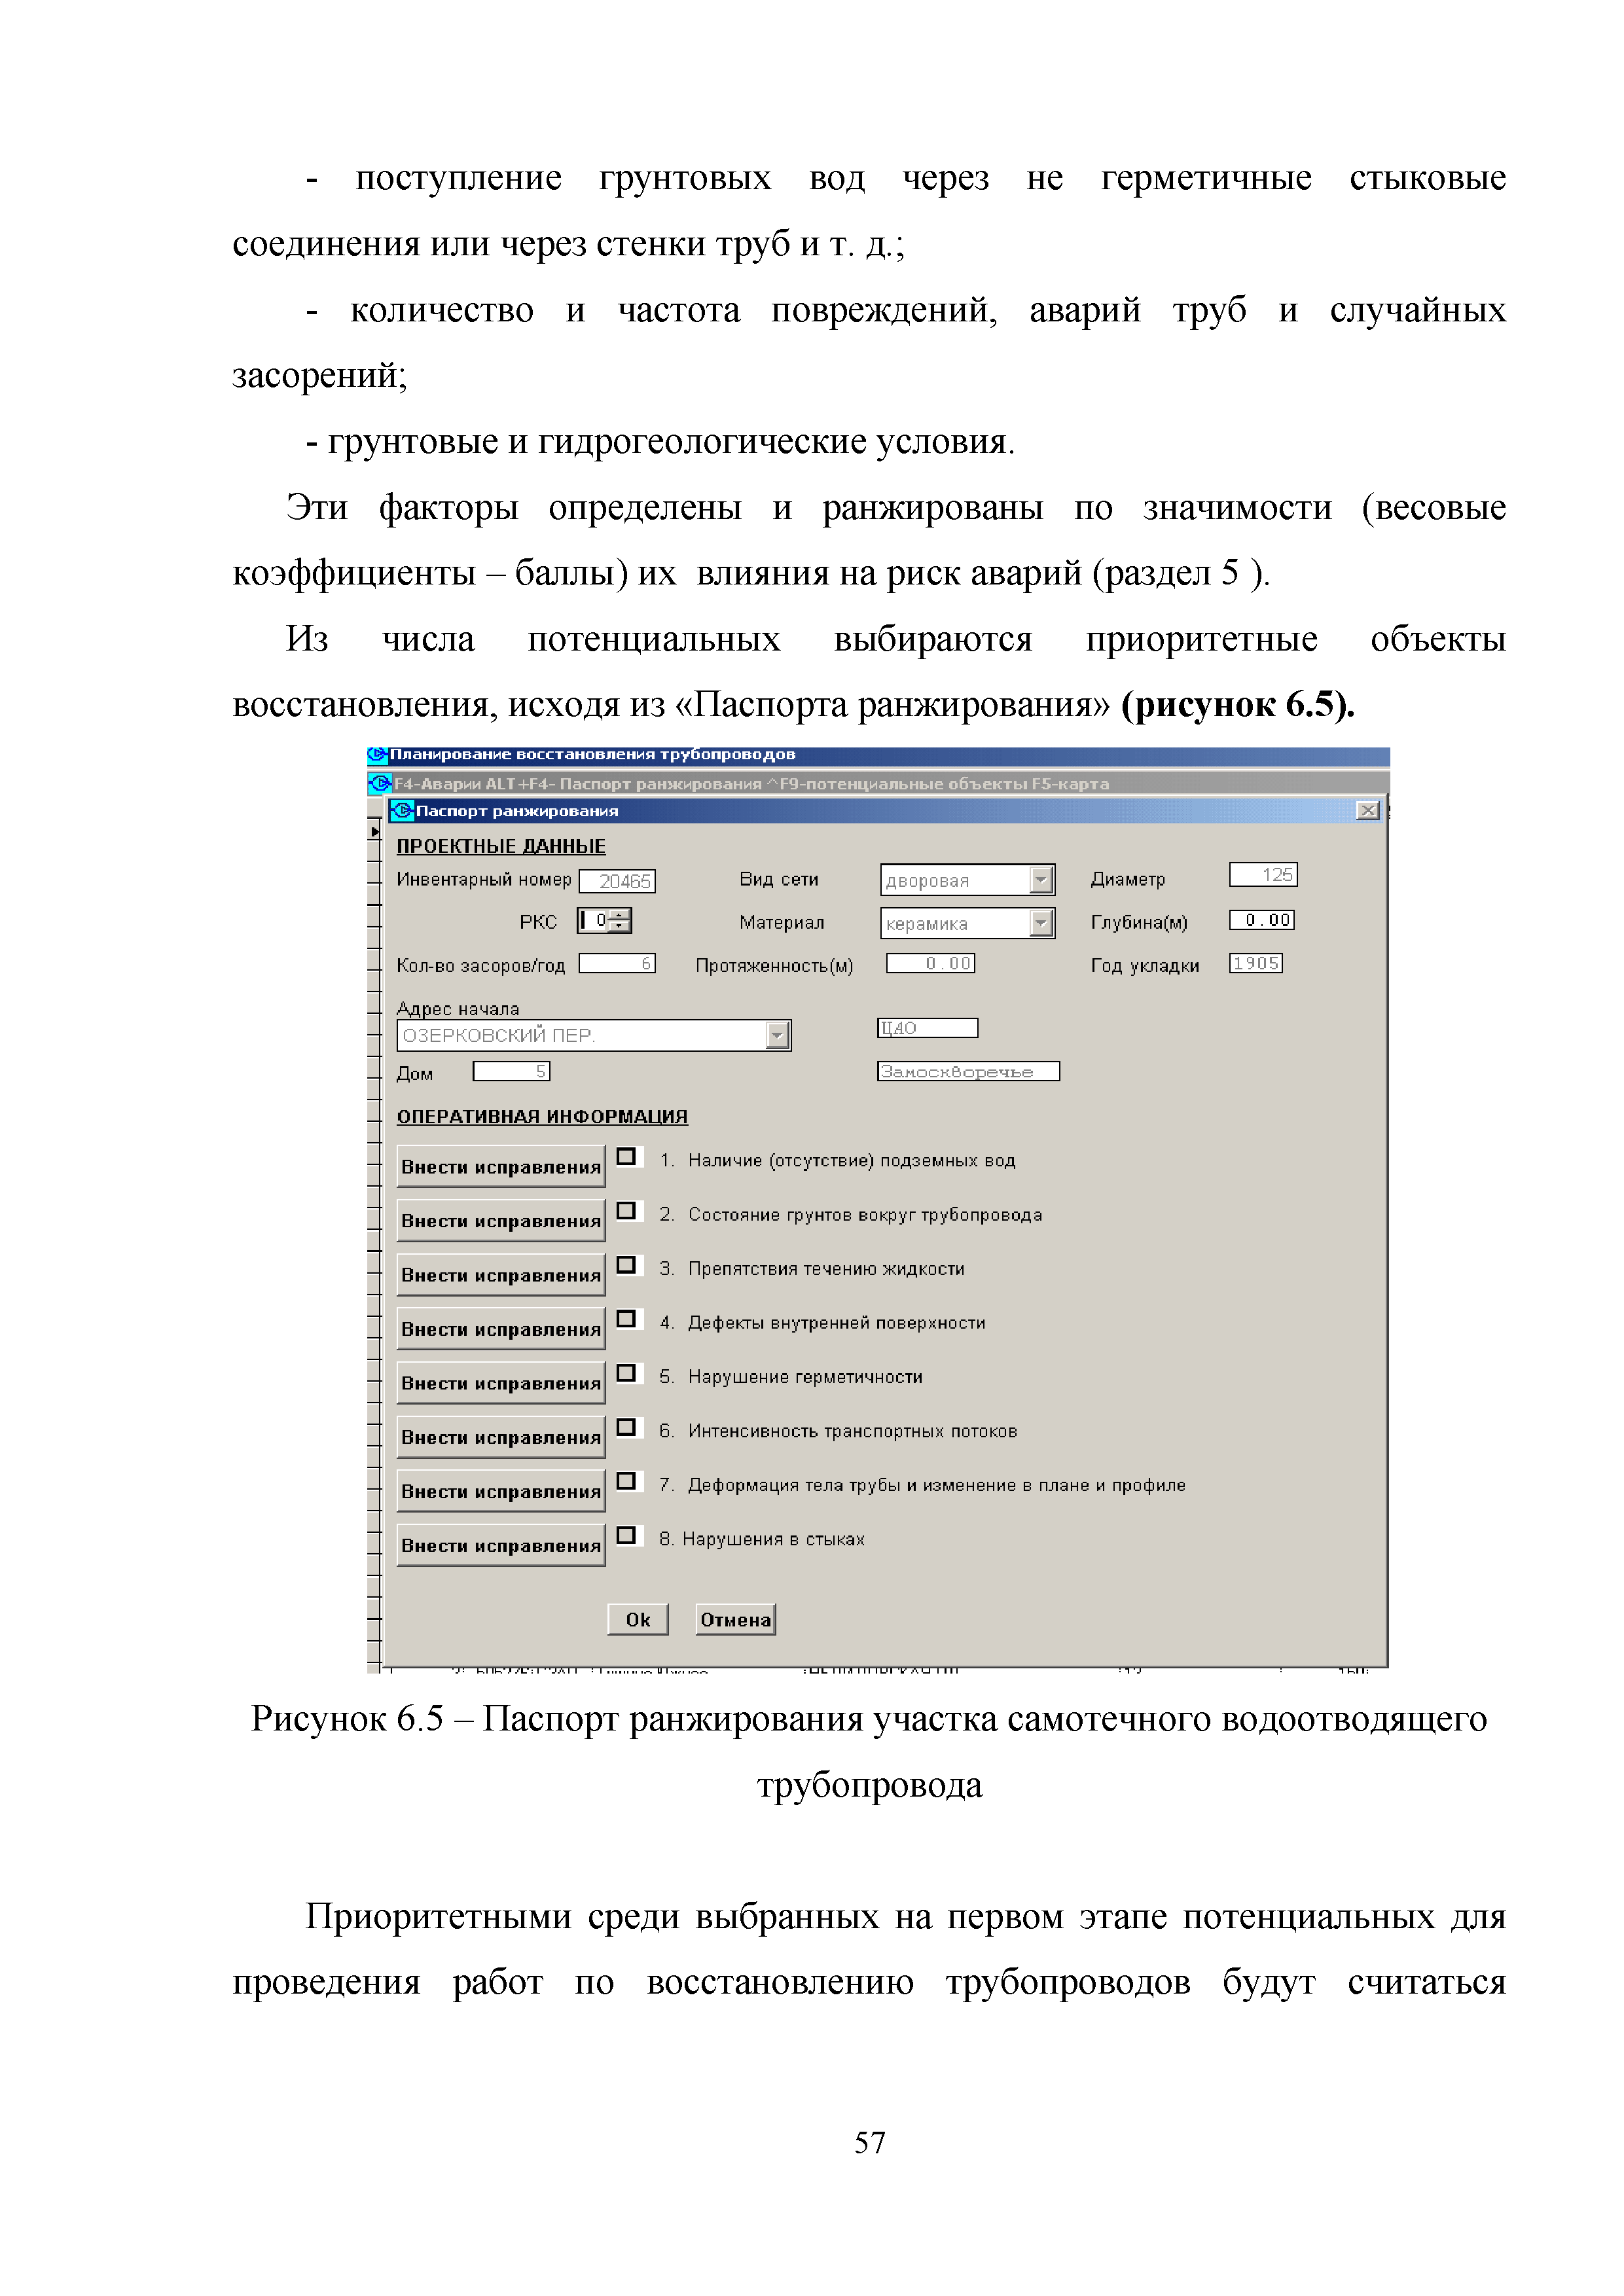Screen dimensions: 1624x2296
Task: Click Внести исправления for item 6 транспортных потоков
Action: pyautogui.click(x=501, y=1436)
